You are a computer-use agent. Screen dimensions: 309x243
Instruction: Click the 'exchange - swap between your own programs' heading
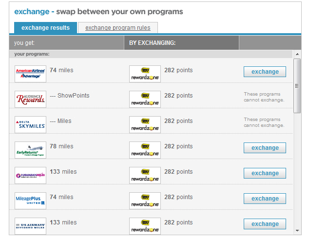98,12
